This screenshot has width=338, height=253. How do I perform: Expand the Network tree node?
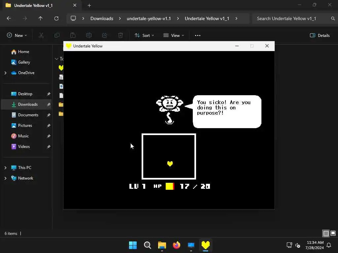pyautogui.click(x=5, y=178)
